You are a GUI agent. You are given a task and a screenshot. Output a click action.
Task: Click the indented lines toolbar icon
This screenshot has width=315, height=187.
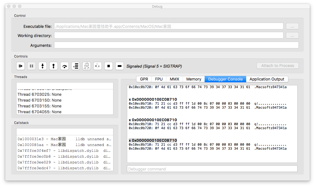(x=76, y=66)
